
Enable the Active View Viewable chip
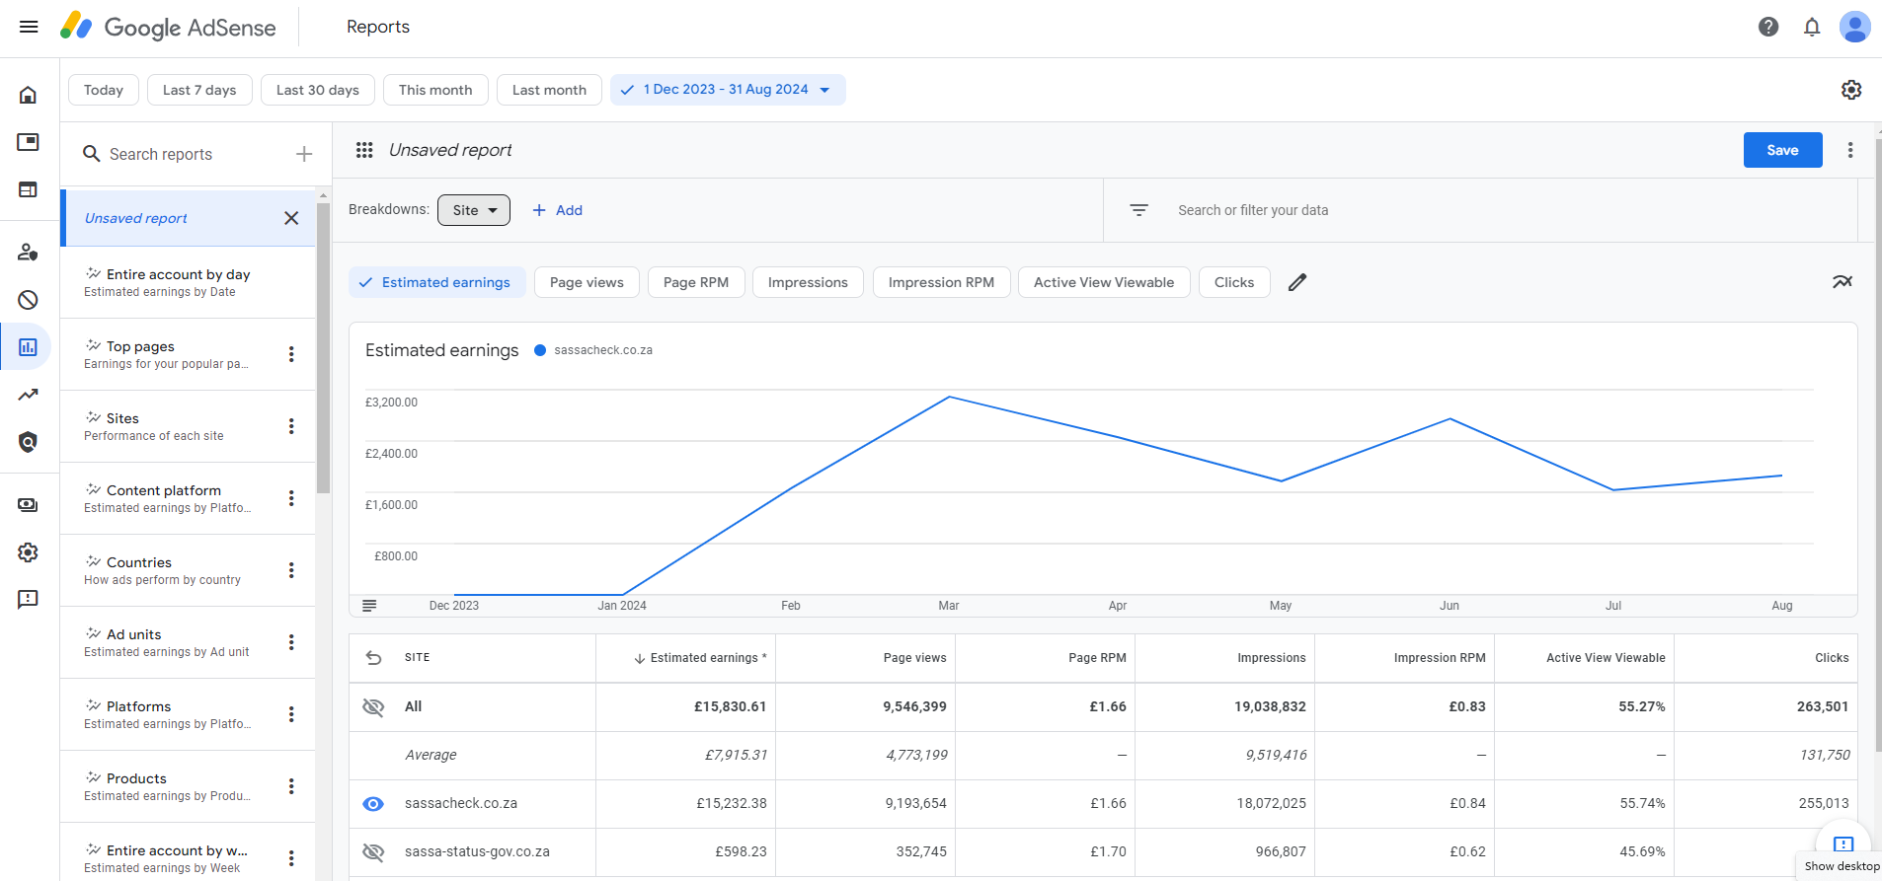tap(1104, 282)
